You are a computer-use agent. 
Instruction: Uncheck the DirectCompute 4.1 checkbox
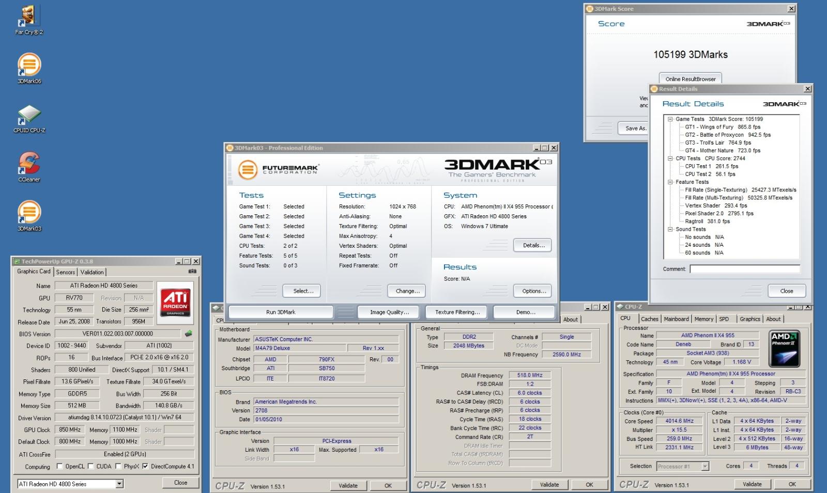[x=145, y=466]
